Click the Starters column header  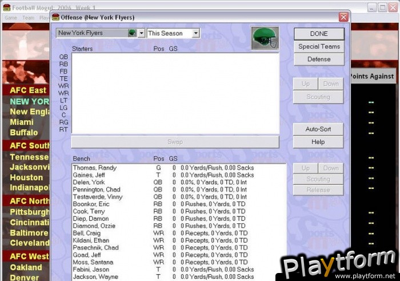tap(82, 49)
